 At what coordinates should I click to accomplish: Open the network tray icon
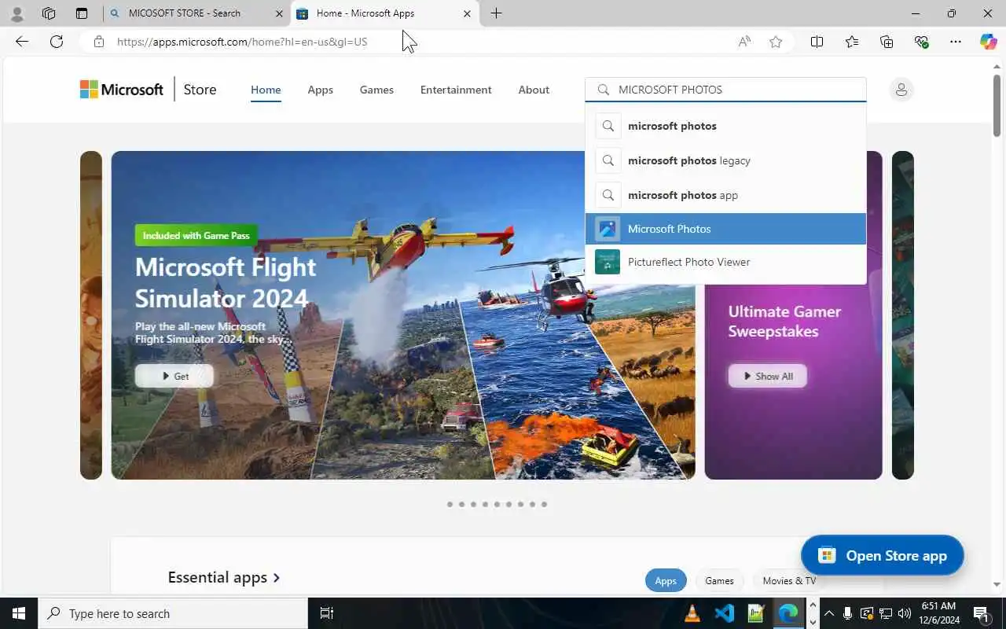(885, 613)
